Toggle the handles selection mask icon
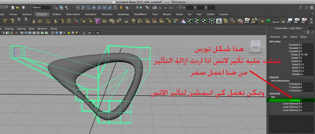 click(x=78, y=8)
